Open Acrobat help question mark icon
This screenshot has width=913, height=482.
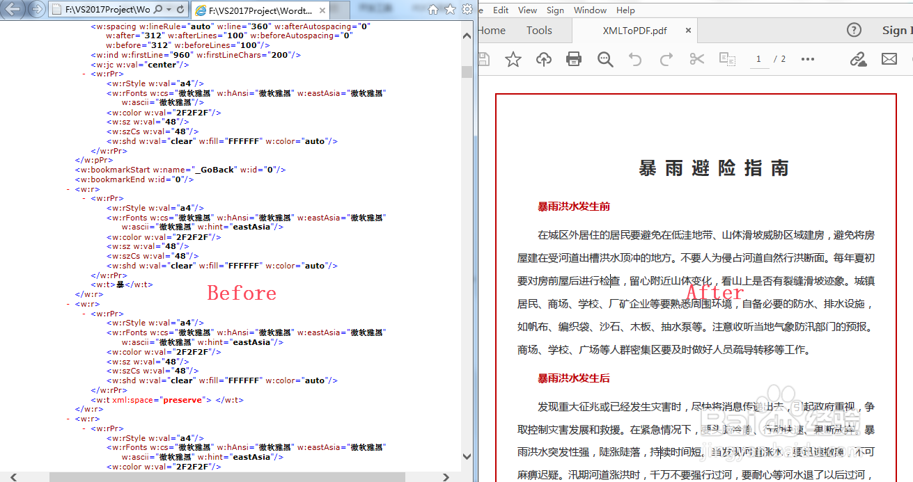click(854, 30)
